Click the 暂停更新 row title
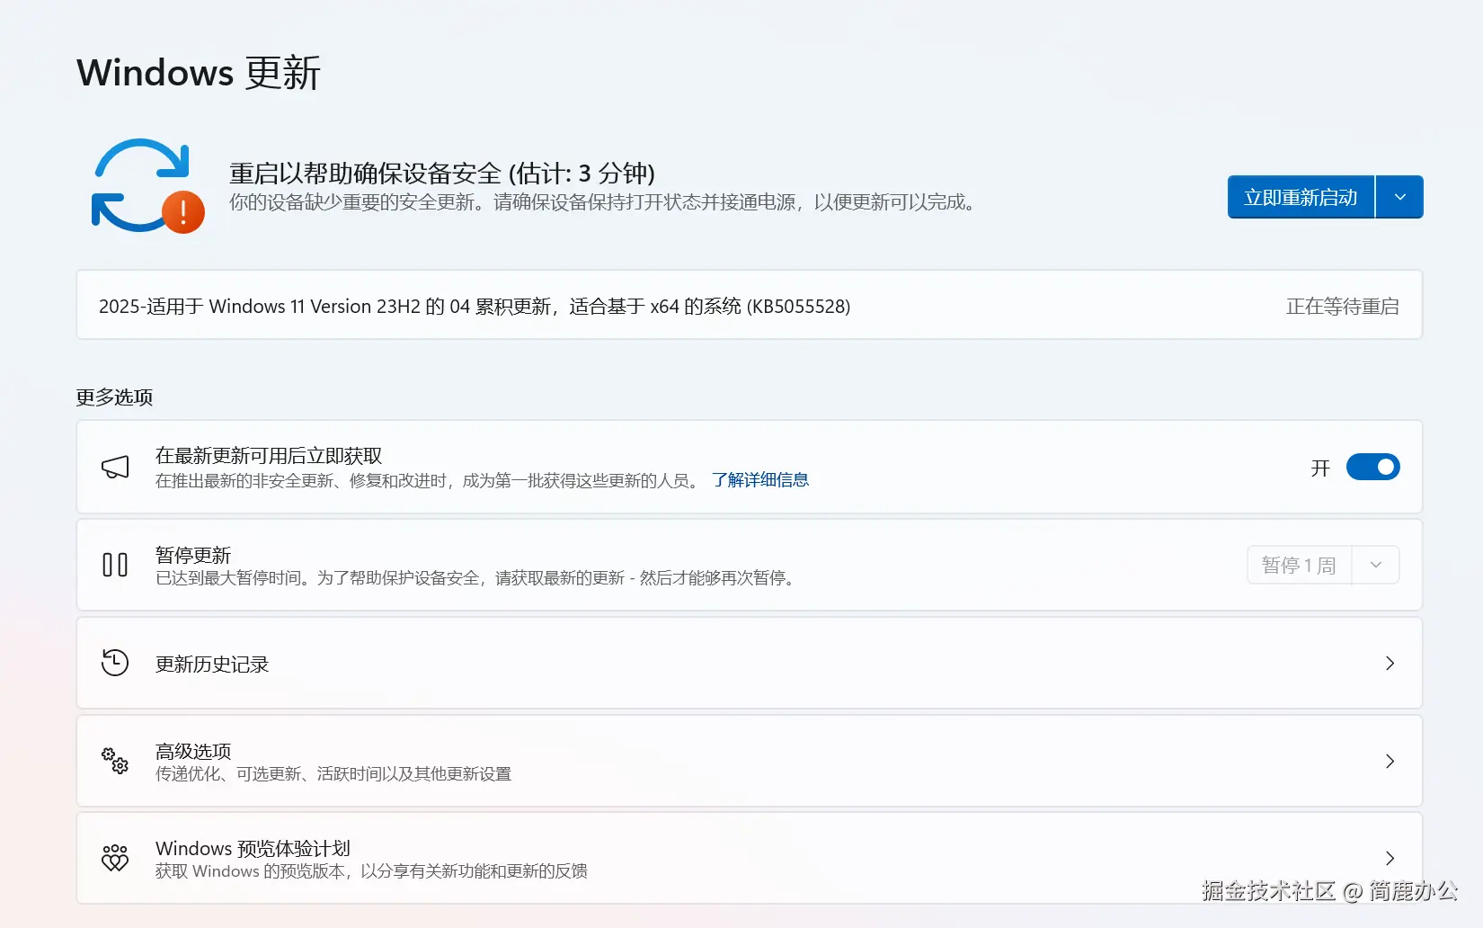This screenshot has height=928, width=1483. point(193,555)
